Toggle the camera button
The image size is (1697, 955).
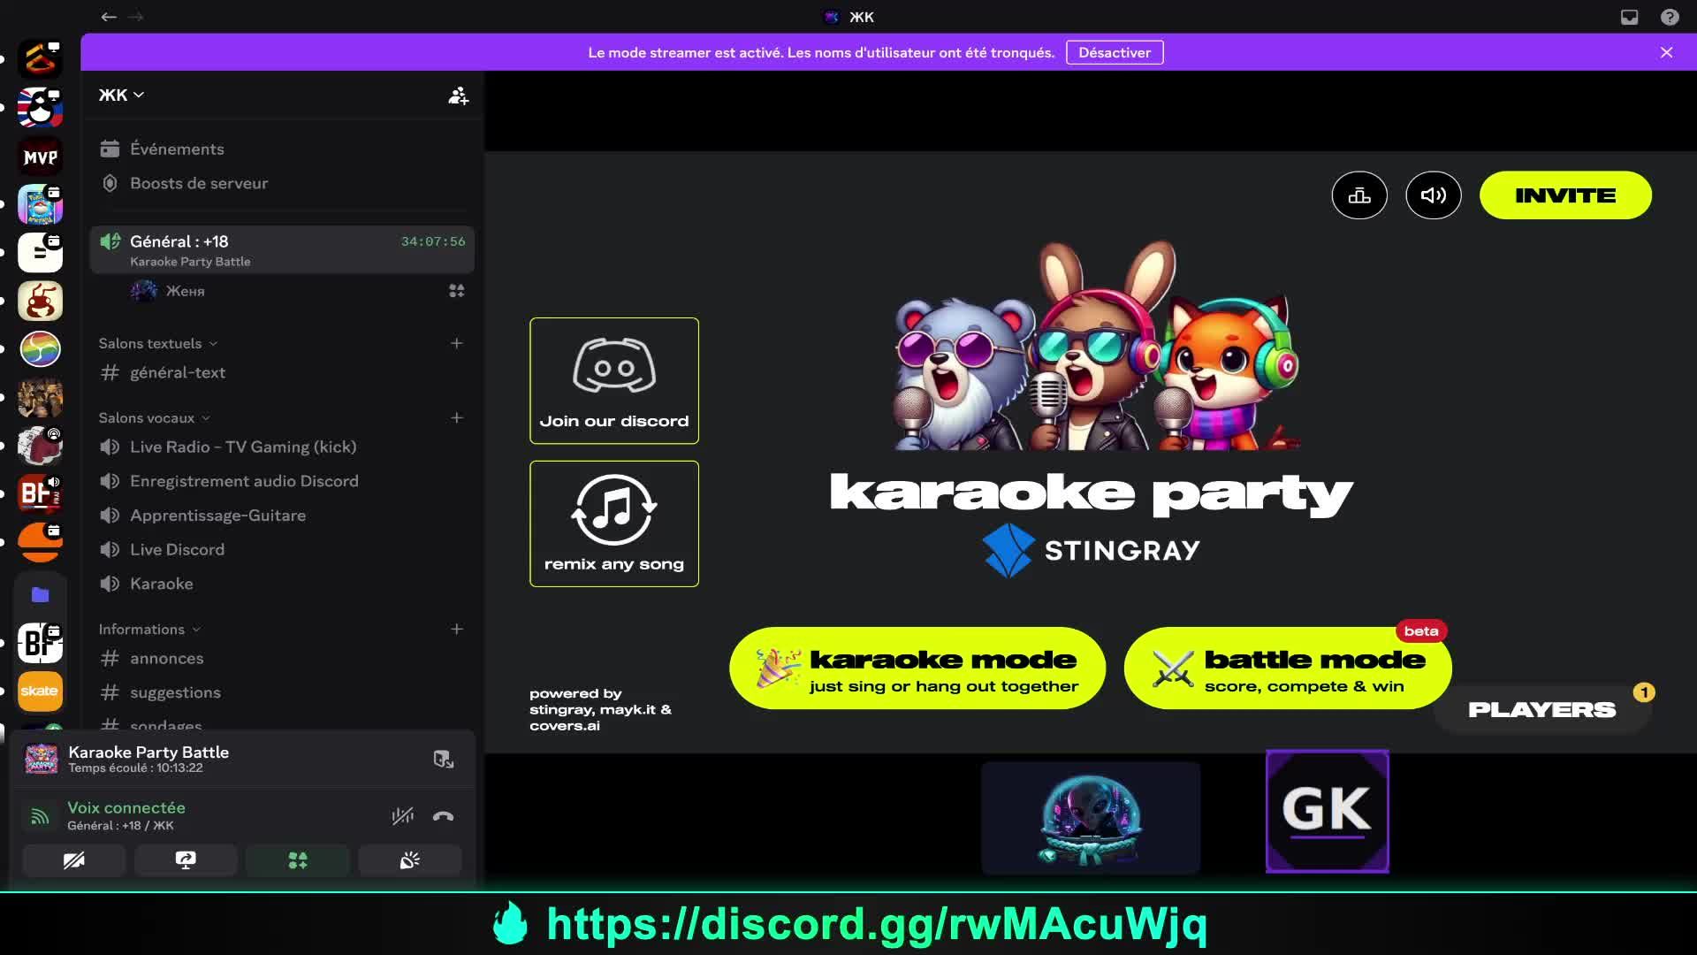[x=74, y=860]
